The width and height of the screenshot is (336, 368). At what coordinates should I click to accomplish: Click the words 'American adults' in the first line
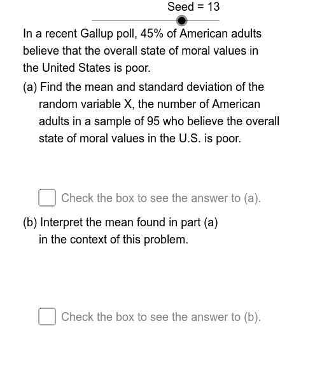220,34
